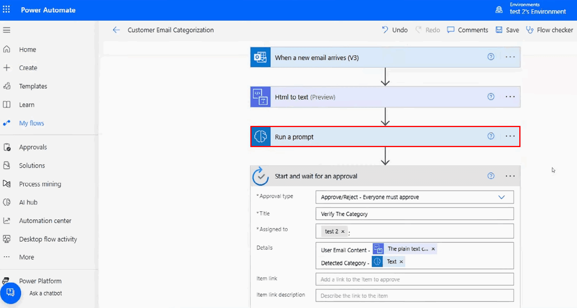Open My flows in the sidebar
Image resolution: width=577 pixels, height=308 pixels.
point(32,123)
